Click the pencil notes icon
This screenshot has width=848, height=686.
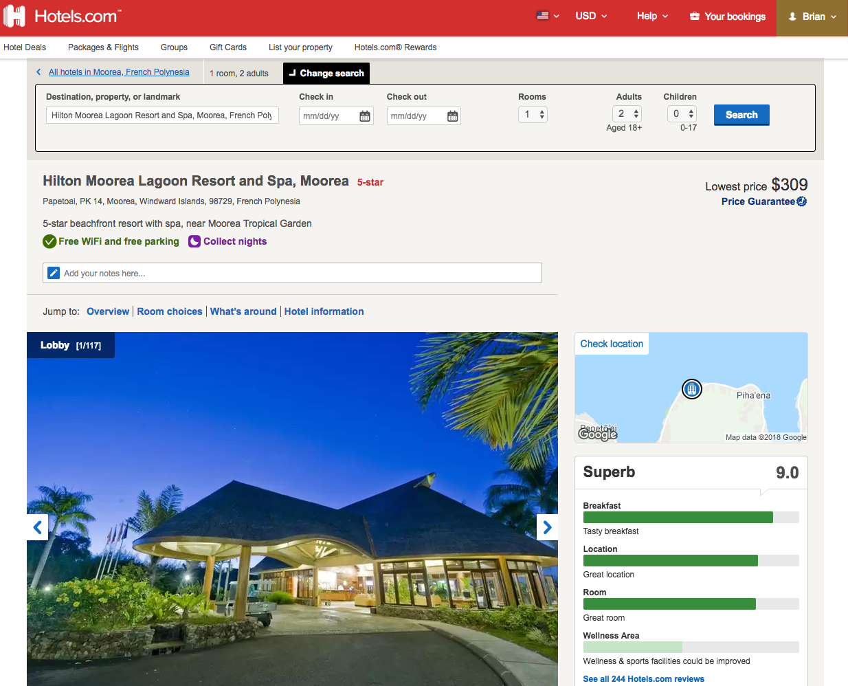pyautogui.click(x=54, y=273)
